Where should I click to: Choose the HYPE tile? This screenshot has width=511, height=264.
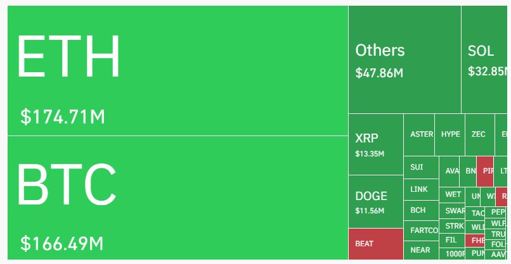coord(450,134)
